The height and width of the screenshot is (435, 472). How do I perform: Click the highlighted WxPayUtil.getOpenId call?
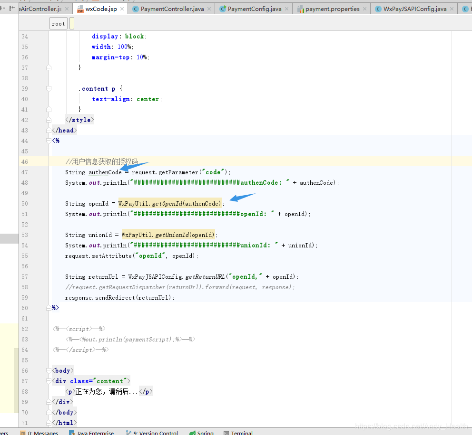coord(170,204)
